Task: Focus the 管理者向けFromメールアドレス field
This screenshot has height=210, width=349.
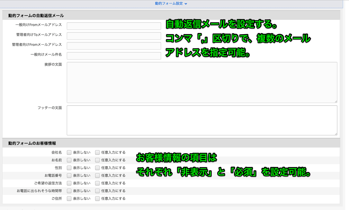Action: click(114, 45)
